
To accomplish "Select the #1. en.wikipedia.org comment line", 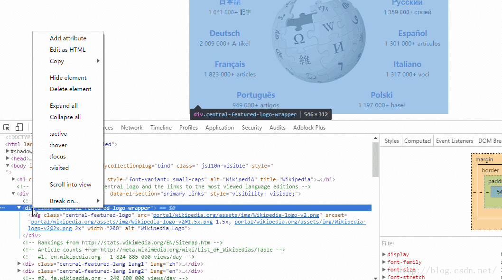I will (x=108, y=257).
